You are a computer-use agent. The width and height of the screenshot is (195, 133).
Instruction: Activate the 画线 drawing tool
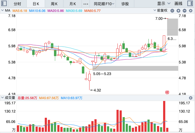pos(178,4)
